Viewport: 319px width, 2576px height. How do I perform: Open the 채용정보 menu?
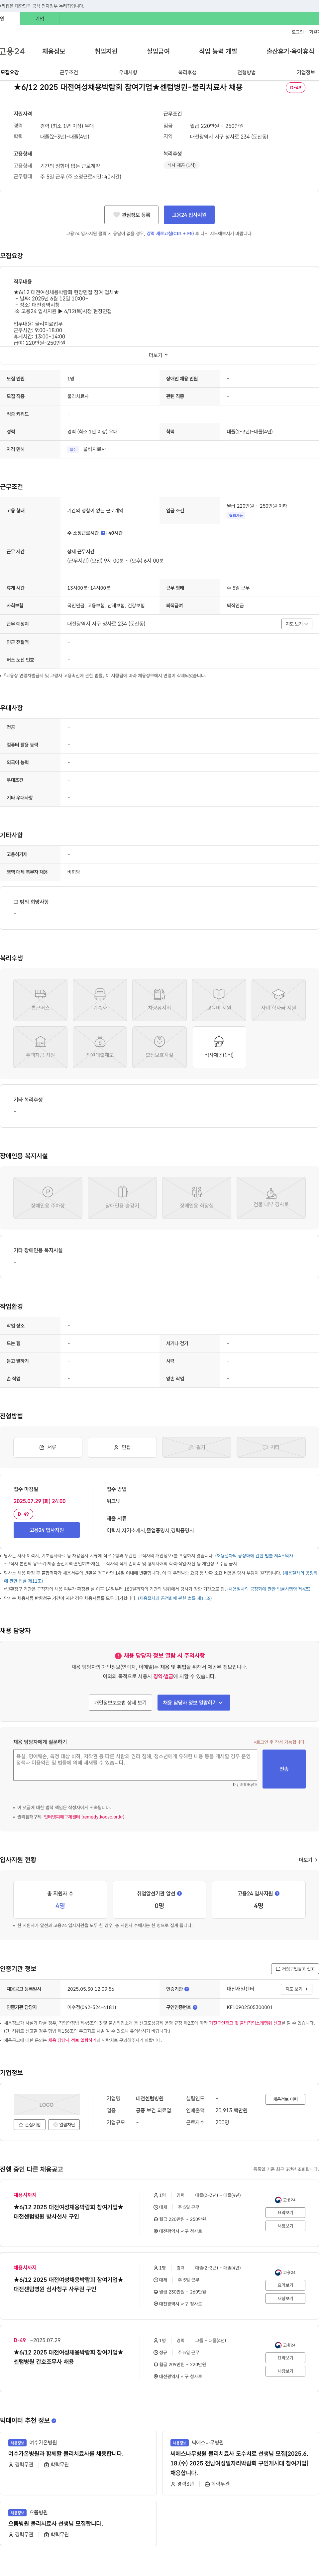[x=54, y=51]
